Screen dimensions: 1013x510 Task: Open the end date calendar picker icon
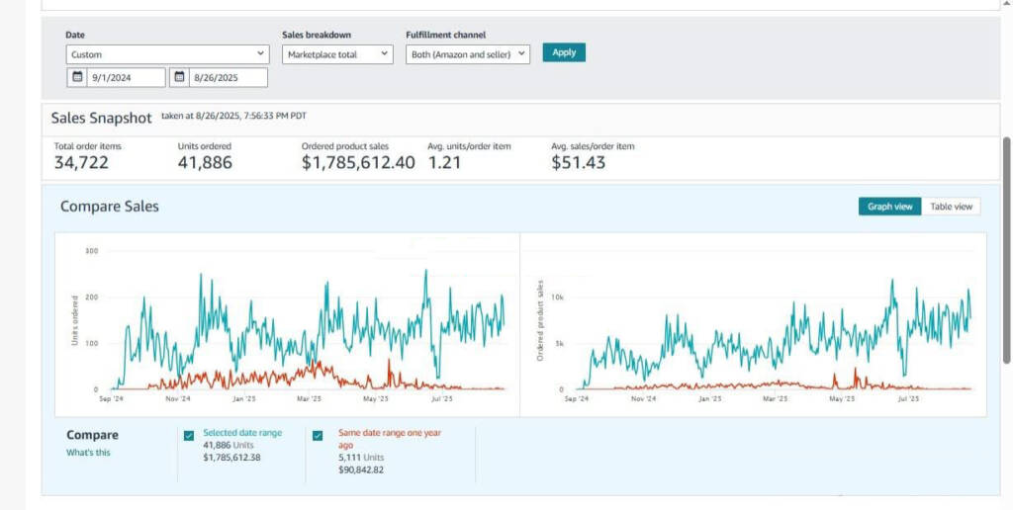tap(179, 77)
